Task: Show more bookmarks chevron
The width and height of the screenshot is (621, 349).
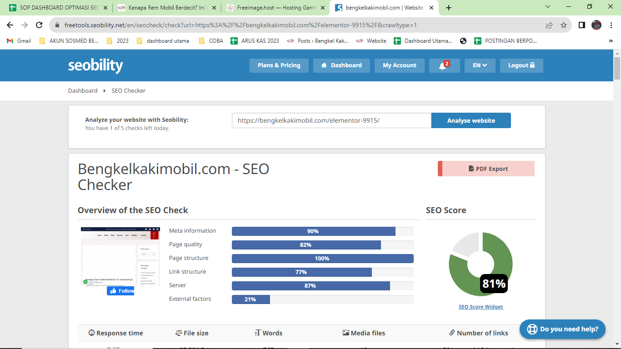Action: click(x=611, y=40)
